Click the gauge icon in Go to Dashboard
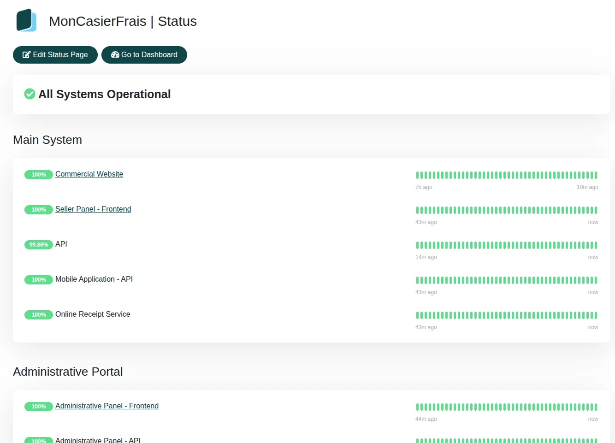 coord(115,54)
